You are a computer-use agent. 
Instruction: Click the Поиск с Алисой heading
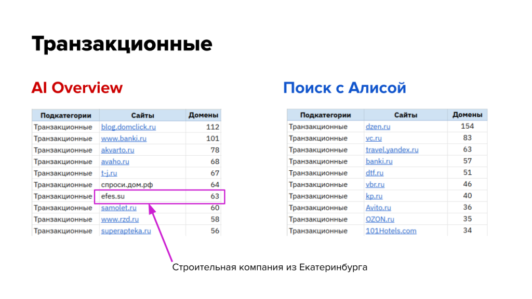point(344,88)
